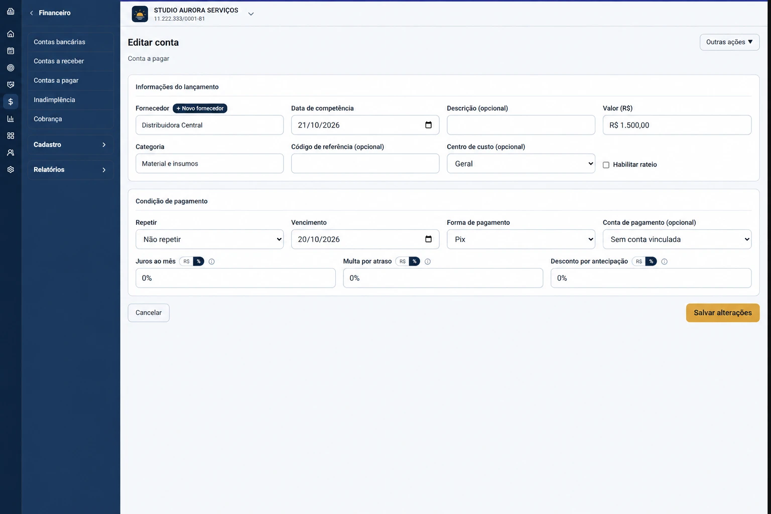Open the settings gear sidebar icon

(x=11, y=170)
